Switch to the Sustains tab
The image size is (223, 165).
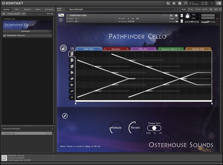click(116, 49)
